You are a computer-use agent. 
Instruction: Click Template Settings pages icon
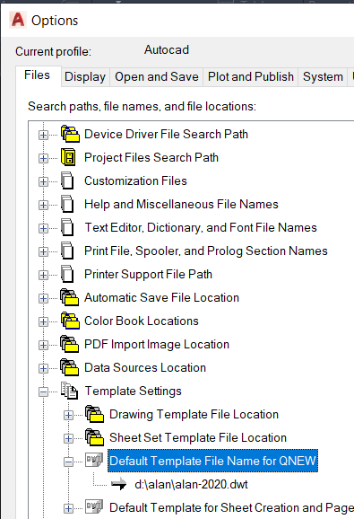pyautogui.click(x=69, y=391)
